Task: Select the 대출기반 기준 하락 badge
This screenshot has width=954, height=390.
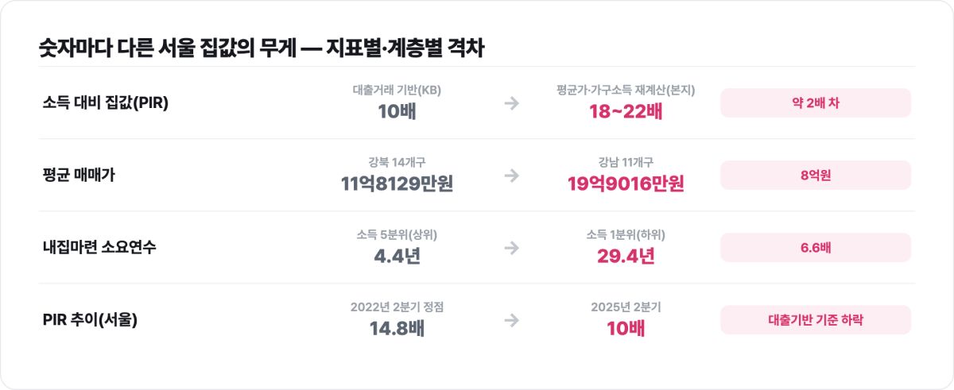Action: (x=816, y=320)
